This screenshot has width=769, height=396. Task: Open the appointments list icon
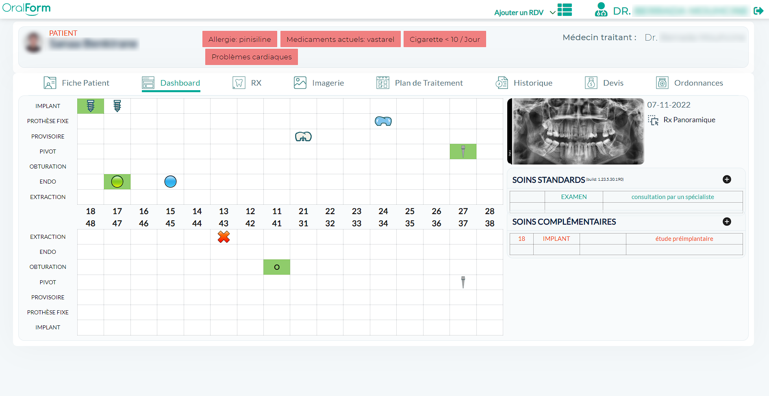tap(565, 10)
